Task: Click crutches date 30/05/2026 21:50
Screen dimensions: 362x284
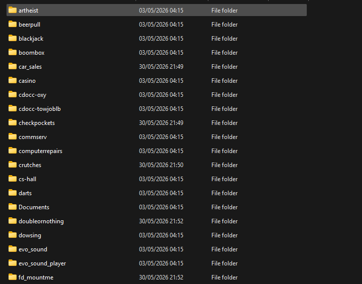Action: [161, 165]
